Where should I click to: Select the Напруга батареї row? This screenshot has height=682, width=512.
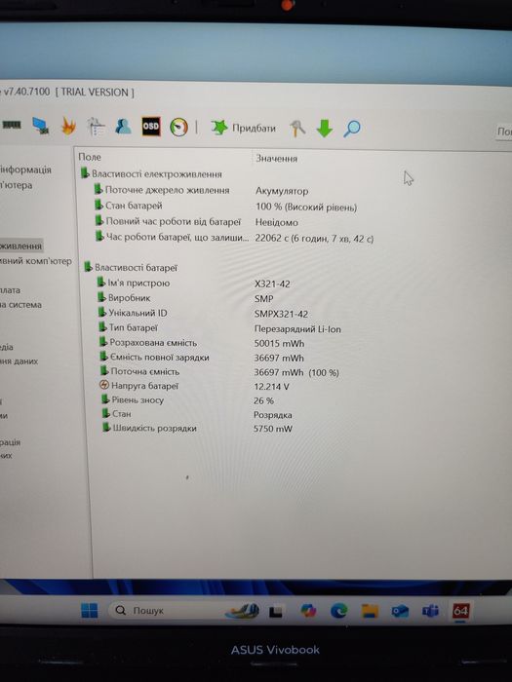pos(139,386)
